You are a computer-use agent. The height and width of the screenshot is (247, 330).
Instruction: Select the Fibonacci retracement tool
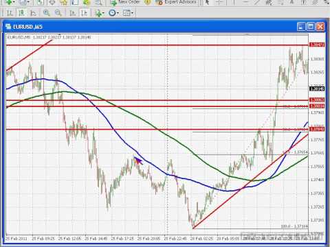(280, 2)
